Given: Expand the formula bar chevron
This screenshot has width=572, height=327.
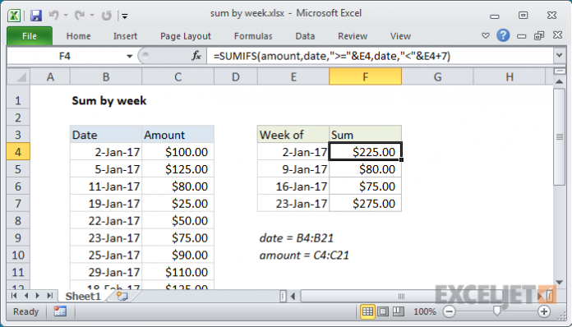Looking at the screenshot, I should coord(559,56).
